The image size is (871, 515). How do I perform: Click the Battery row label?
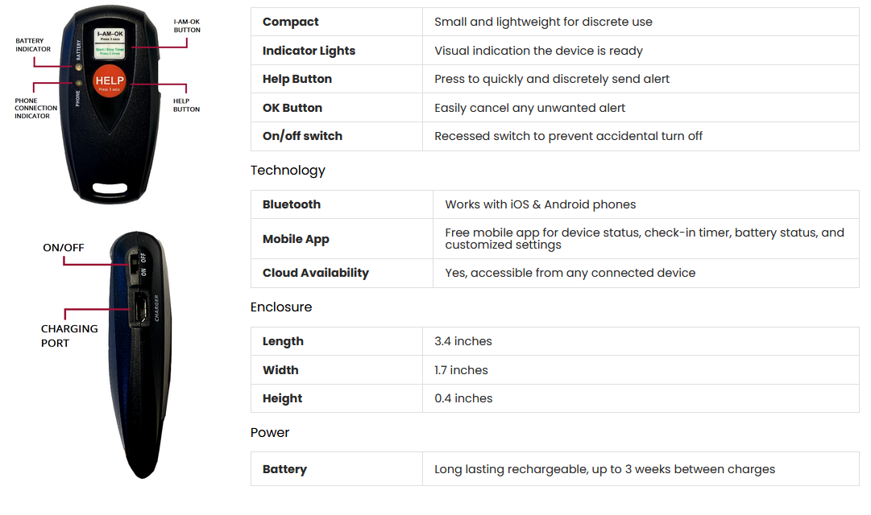click(284, 469)
